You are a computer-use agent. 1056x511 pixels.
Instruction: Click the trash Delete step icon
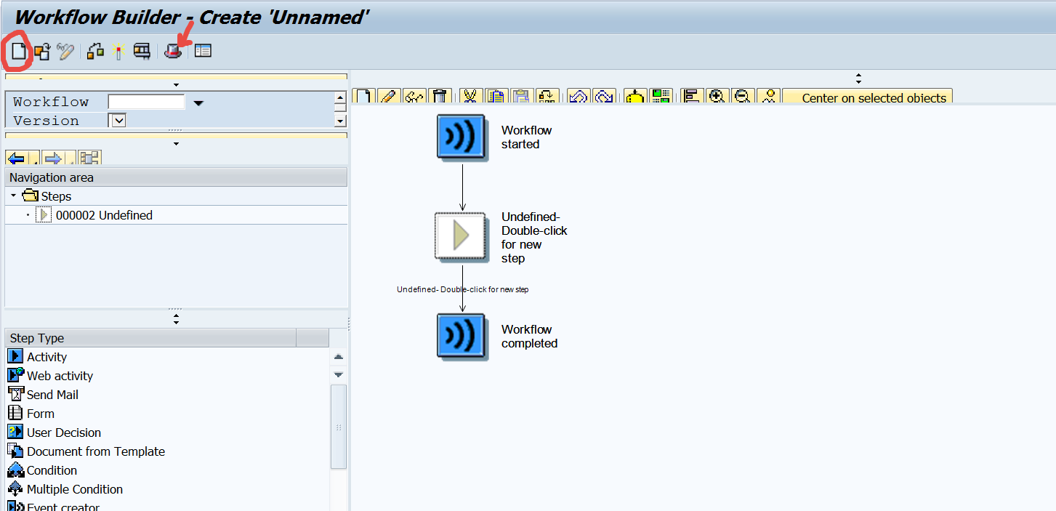point(440,95)
